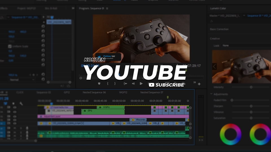Click the timeline Add Marker icon

[13, 104]
